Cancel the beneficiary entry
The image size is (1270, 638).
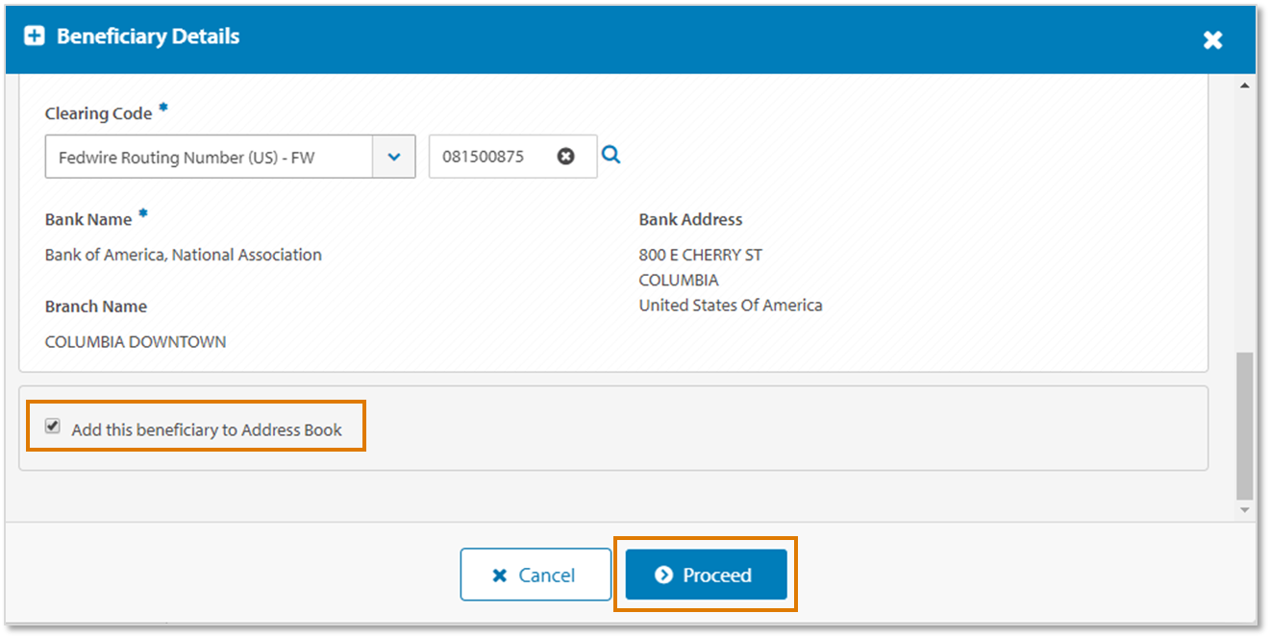[x=535, y=575]
